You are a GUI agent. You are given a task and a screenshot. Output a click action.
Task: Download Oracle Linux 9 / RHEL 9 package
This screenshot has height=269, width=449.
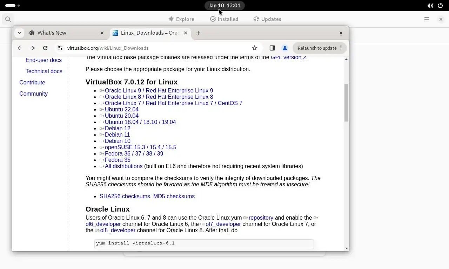pyautogui.click(x=159, y=90)
